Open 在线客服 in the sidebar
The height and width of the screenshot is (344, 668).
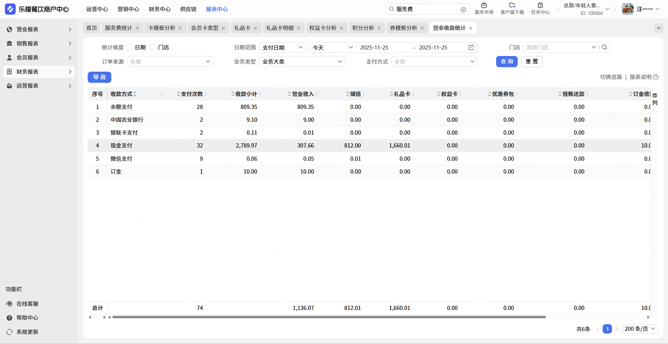[x=27, y=304]
